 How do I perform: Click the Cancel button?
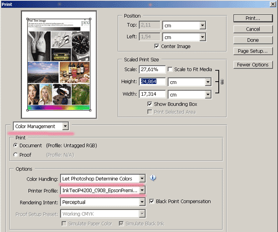pyautogui.click(x=253, y=29)
